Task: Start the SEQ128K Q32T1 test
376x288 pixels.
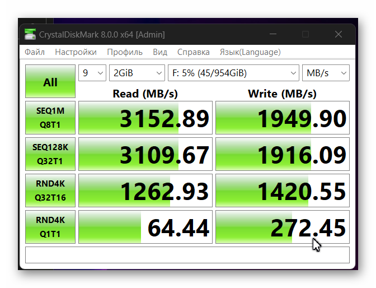Action: tap(50, 154)
